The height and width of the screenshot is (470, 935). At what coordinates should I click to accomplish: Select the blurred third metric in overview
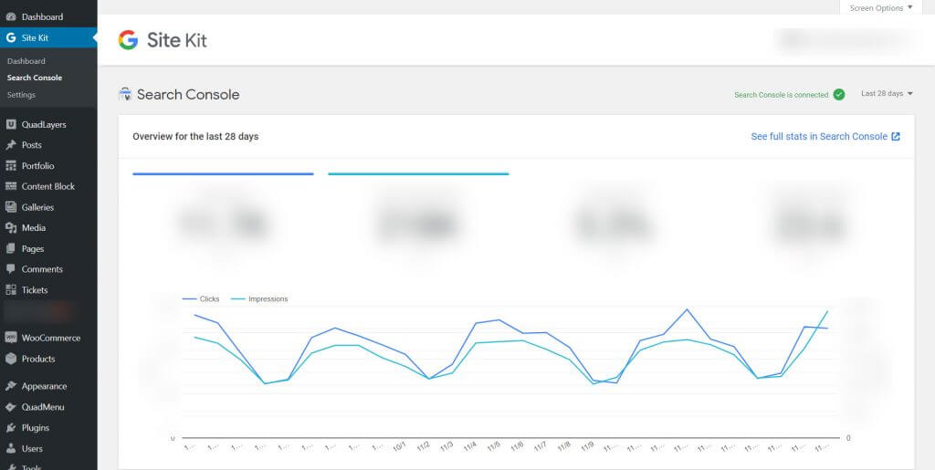[x=613, y=224]
